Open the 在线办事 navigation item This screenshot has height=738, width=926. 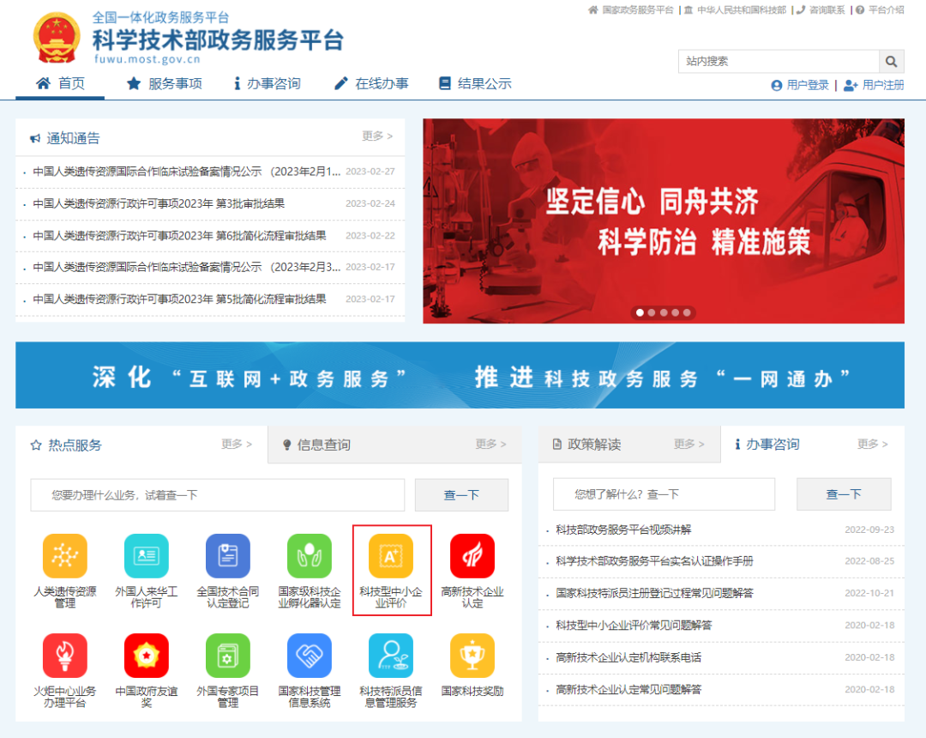coord(371,84)
